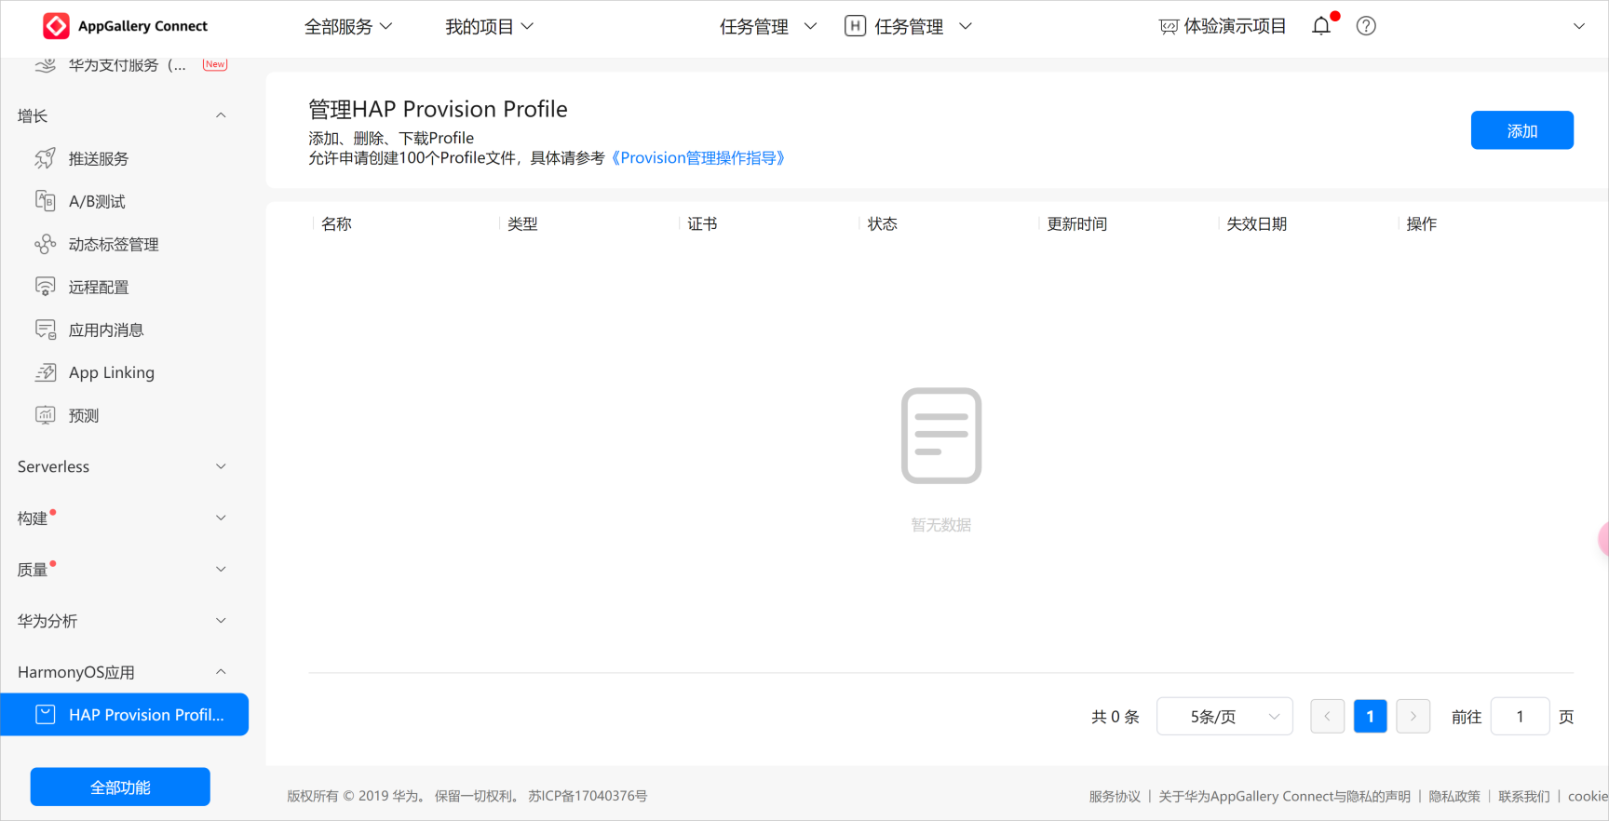The height and width of the screenshot is (821, 1609).
Task: Select A/B测试 in the sidebar
Action: click(97, 202)
